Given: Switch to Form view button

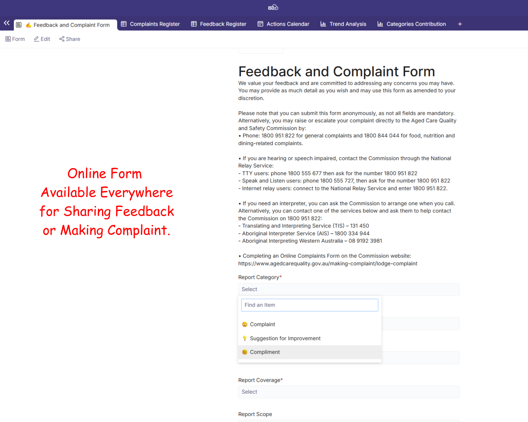Looking at the screenshot, I should tap(15, 39).
